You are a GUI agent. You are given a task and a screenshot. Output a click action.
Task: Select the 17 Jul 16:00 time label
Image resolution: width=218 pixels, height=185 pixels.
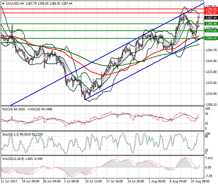[115, 181]
